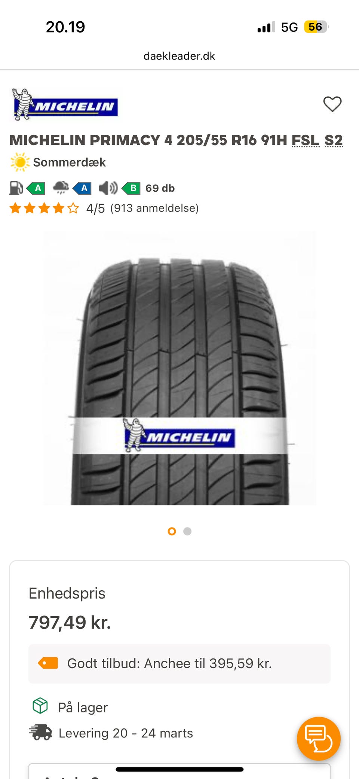The image size is (359, 779).
Task: Switch to the second image carousel dot
Action: click(187, 531)
